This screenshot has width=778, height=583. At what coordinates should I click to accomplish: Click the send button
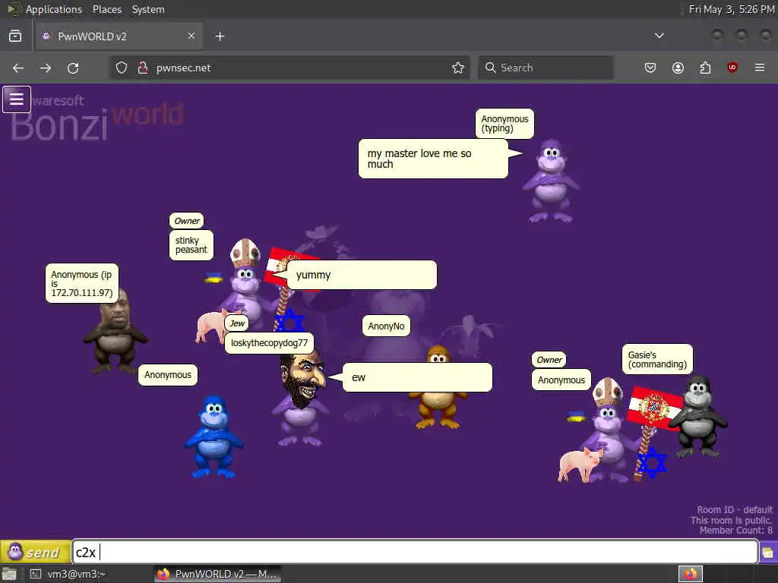(35, 552)
